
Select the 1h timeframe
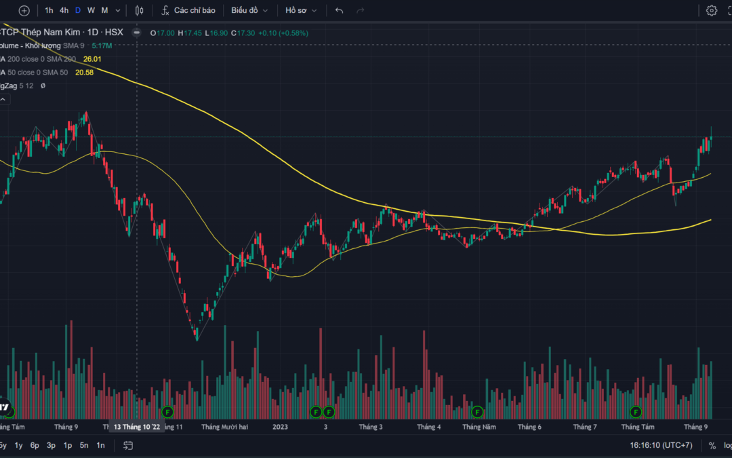[49, 10]
